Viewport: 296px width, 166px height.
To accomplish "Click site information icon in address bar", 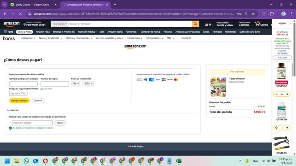I will pyautogui.click(x=30, y=14).
